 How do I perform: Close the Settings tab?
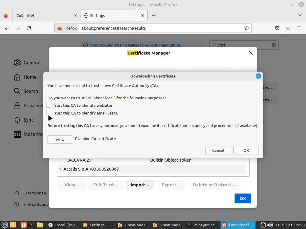coord(143,16)
